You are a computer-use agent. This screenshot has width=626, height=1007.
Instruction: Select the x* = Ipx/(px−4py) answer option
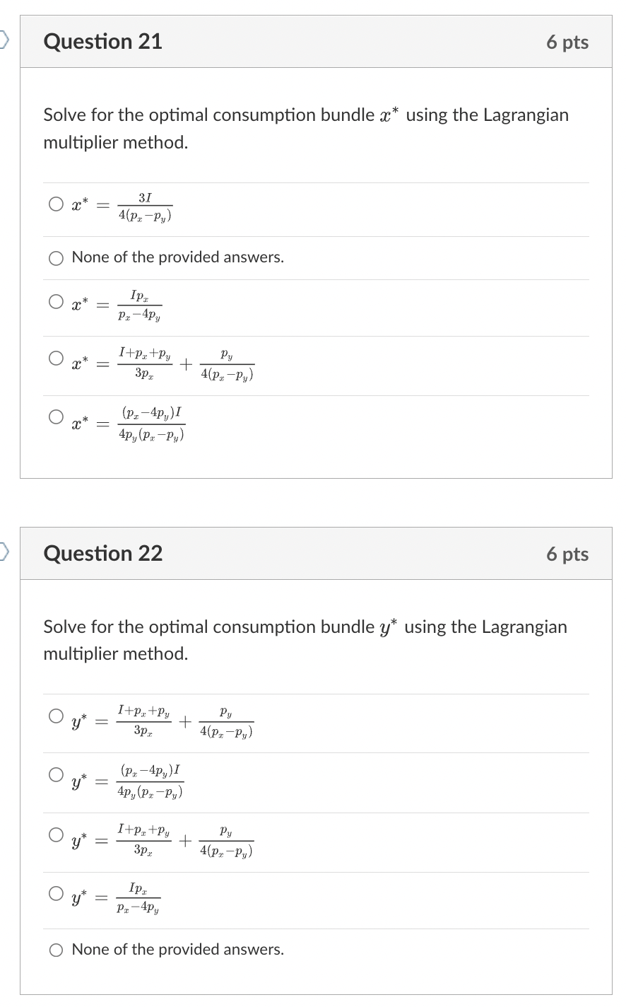[x=55, y=301]
